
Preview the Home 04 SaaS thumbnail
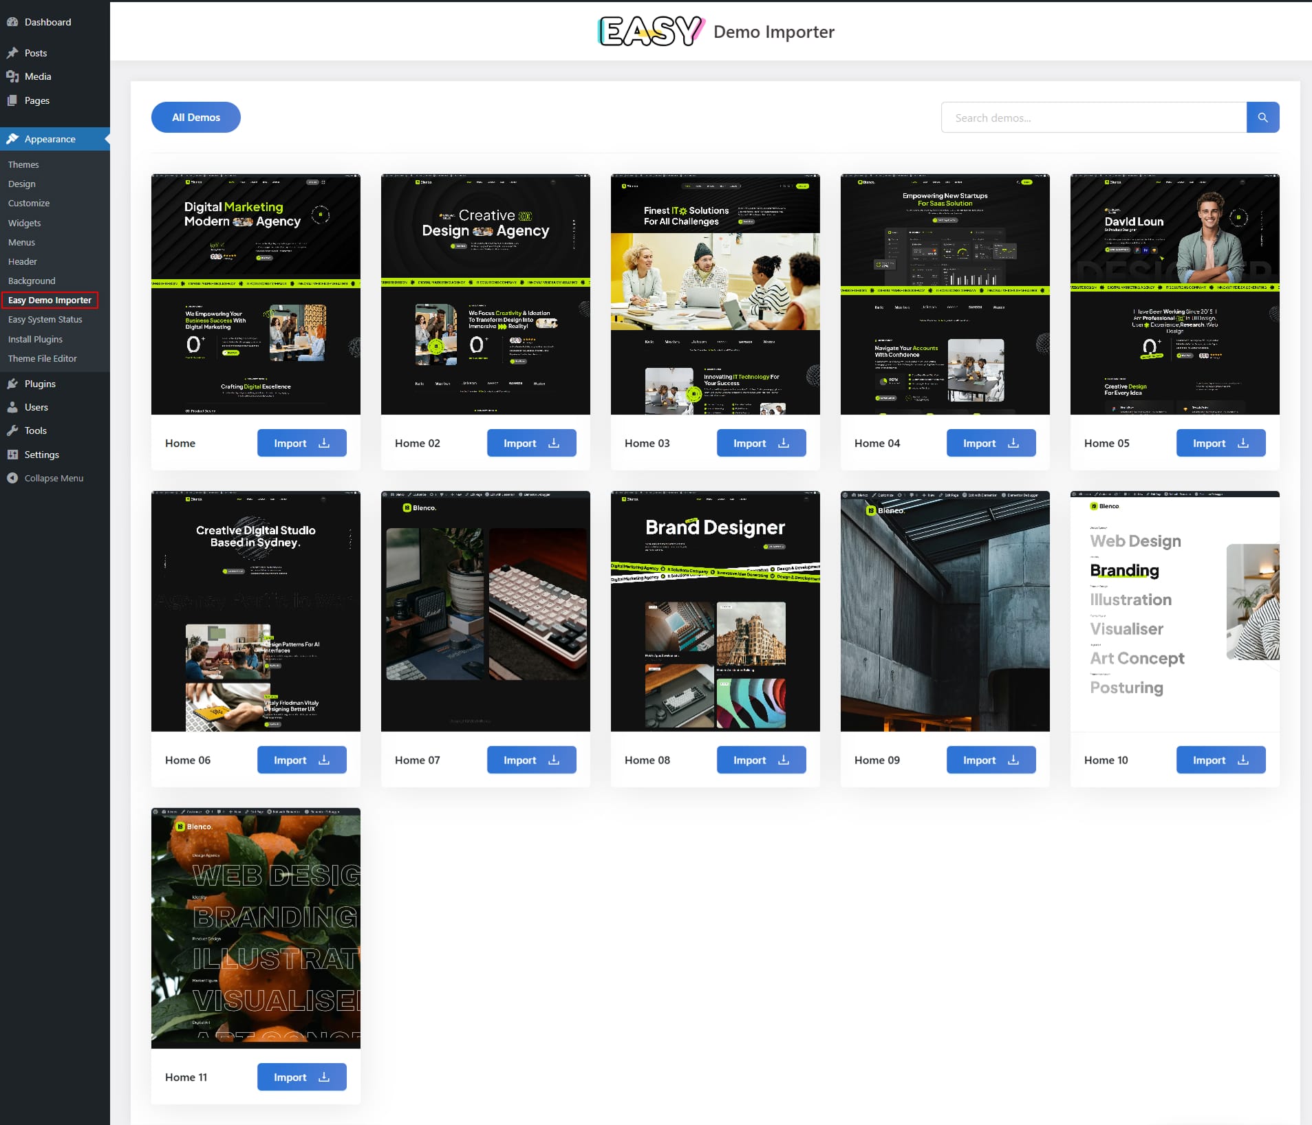945,294
